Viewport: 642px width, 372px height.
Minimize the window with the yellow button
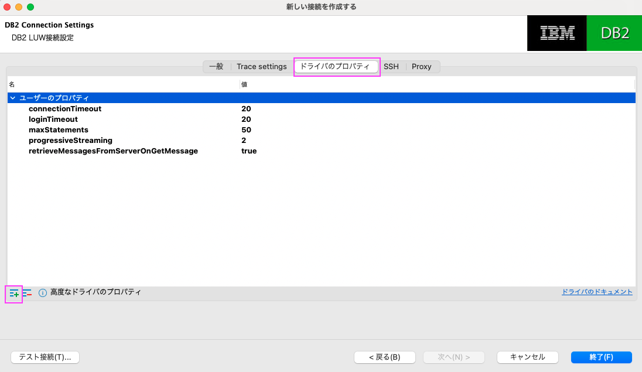(18, 7)
